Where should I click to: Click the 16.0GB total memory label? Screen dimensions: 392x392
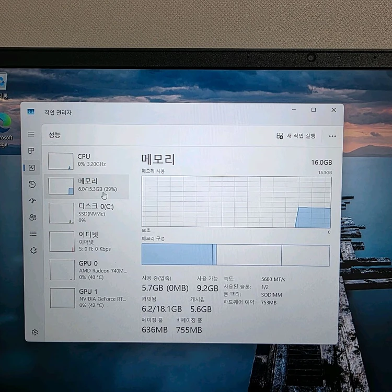(321, 163)
